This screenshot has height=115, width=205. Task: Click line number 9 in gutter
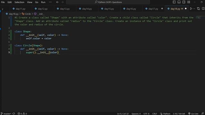(x=9, y=52)
